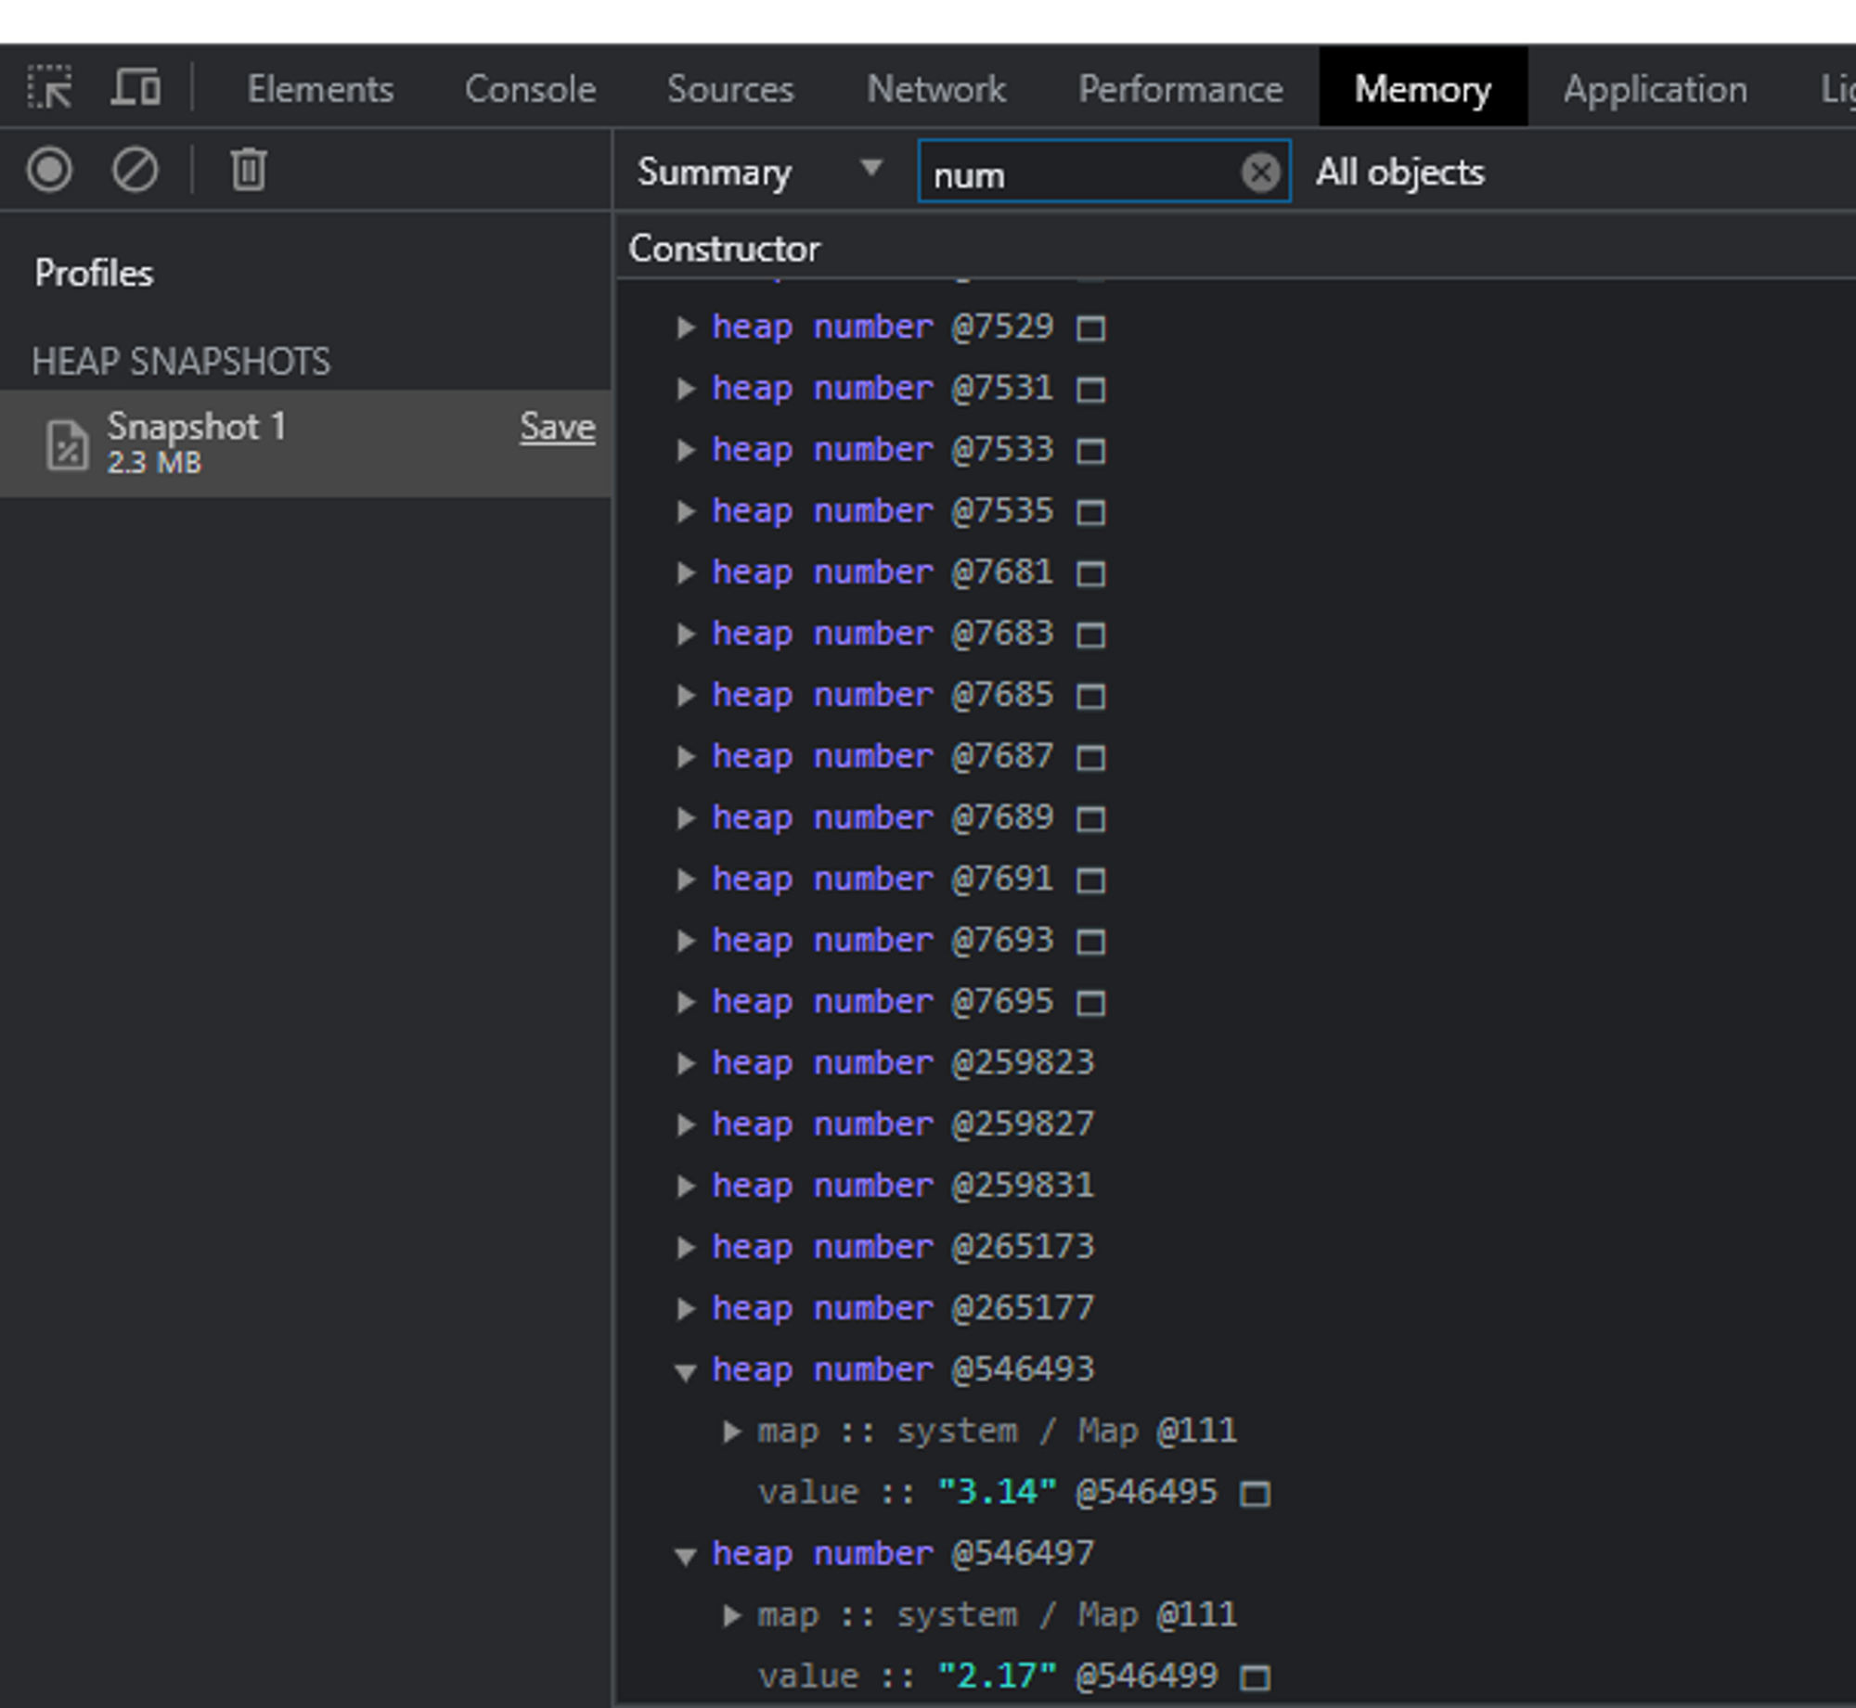
Task: Click the box icon next to heap number @7685
Action: coord(1090,697)
